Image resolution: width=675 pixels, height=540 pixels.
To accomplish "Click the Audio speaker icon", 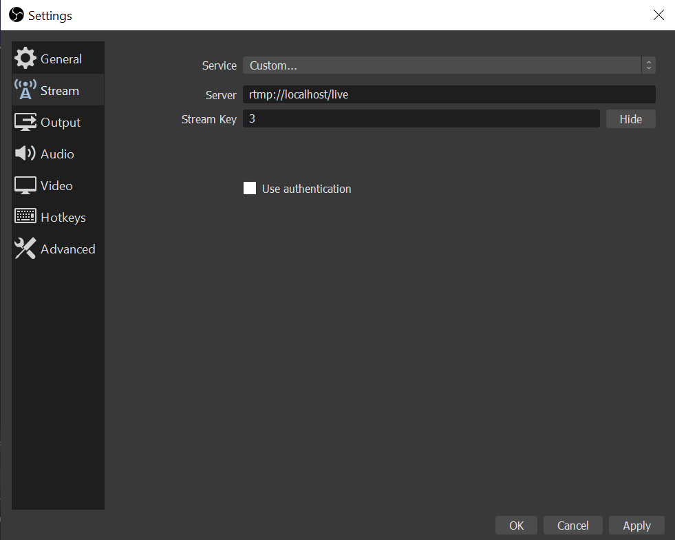I will click(x=25, y=153).
